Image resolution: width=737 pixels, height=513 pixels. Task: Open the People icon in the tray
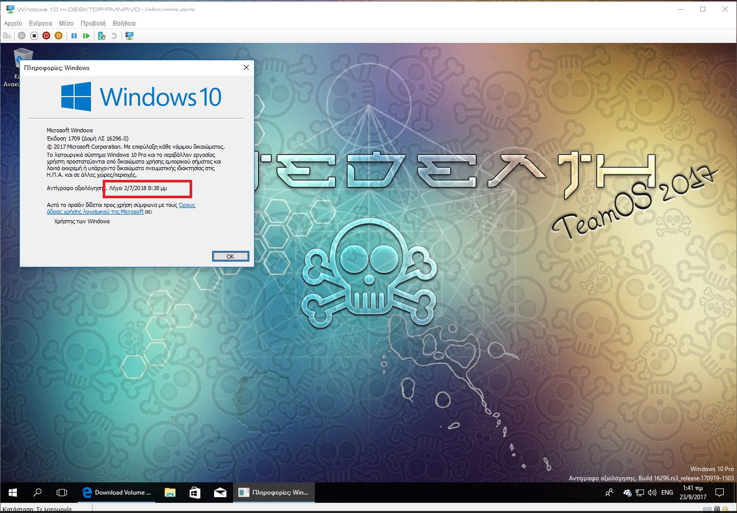click(x=609, y=493)
